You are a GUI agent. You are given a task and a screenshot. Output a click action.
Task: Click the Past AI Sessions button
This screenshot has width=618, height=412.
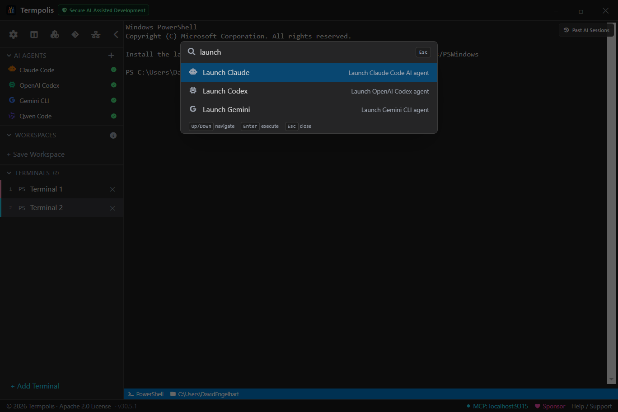point(586,30)
